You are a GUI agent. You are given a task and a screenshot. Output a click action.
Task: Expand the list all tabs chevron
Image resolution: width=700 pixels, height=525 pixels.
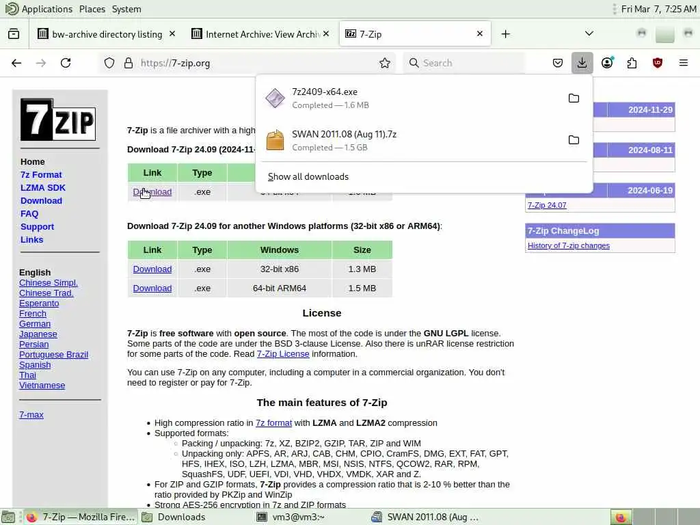click(x=589, y=34)
